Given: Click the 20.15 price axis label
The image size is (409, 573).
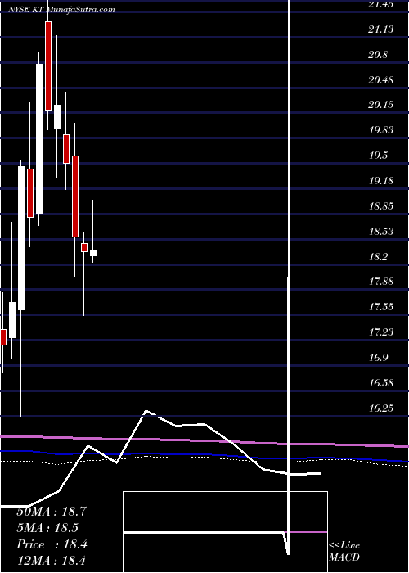Looking at the screenshot, I should click(381, 106).
